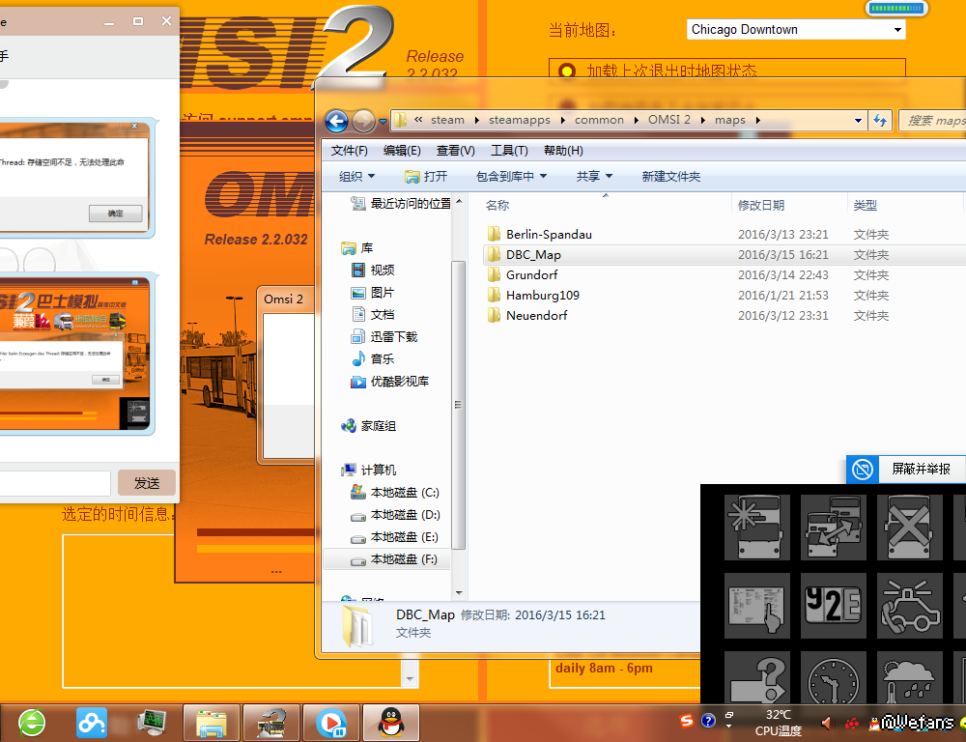Click the Explorer back navigation arrow
Viewport: 966px width, 742px height.
336,121
